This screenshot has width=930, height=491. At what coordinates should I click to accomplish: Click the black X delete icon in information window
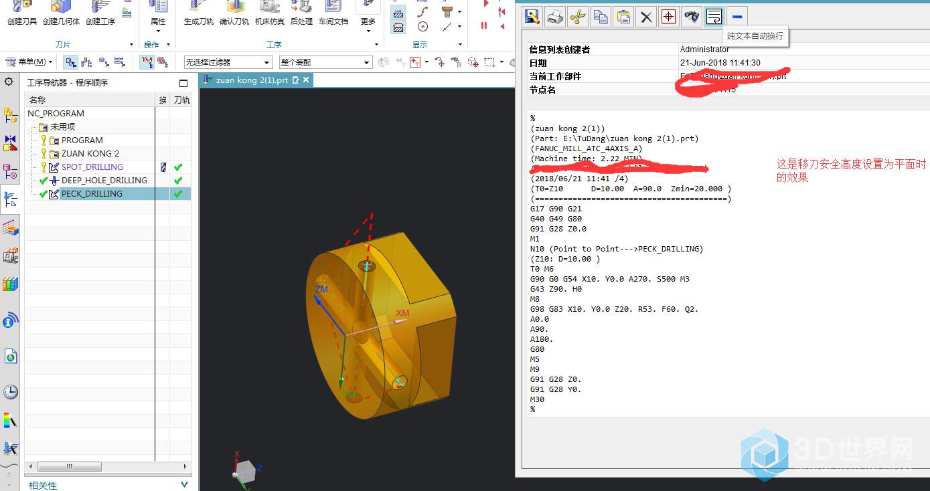646,17
